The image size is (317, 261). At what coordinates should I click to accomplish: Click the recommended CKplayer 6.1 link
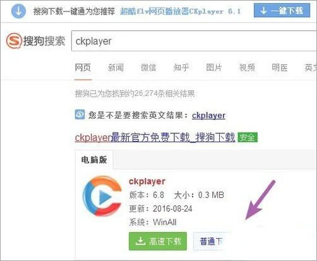[181, 11]
